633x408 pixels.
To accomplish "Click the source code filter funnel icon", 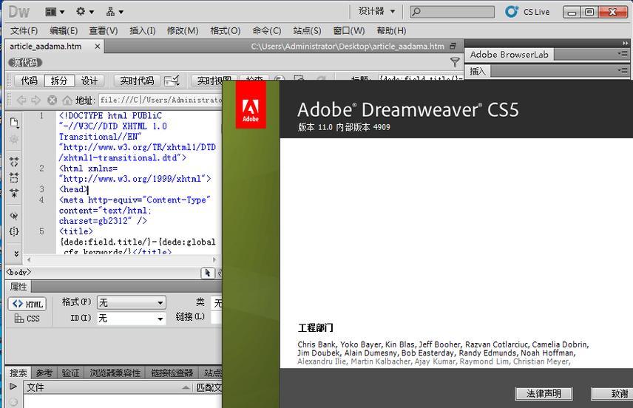I will click(455, 62).
